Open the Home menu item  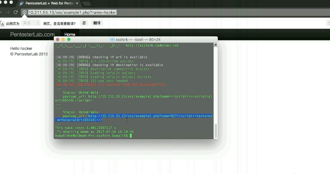[70, 34]
